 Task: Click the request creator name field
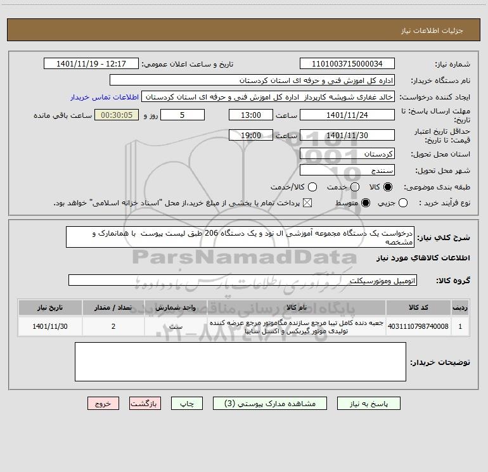click(x=268, y=96)
